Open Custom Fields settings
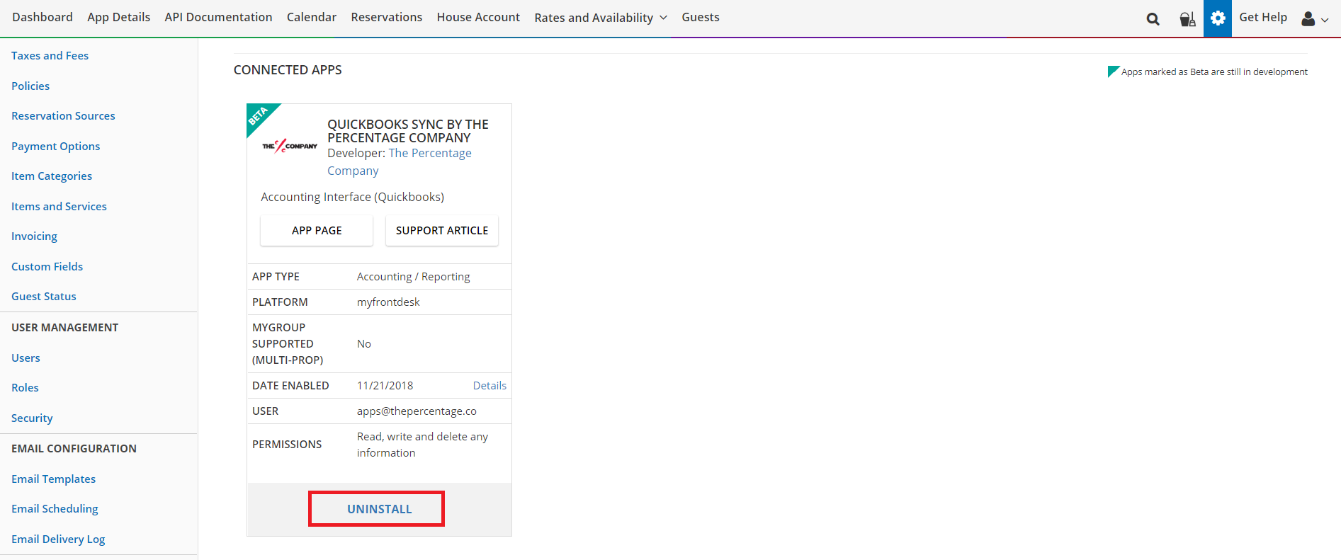This screenshot has width=1341, height=560. pyautogui.click(x=47, y=267)
